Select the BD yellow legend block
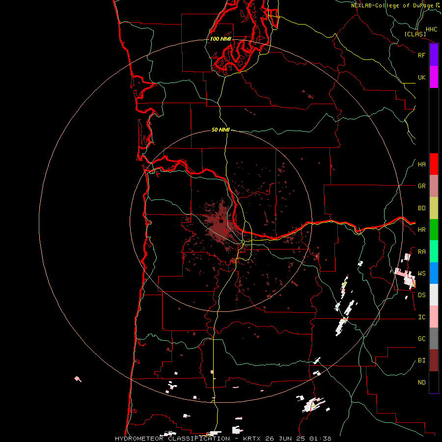 (434, 208)
